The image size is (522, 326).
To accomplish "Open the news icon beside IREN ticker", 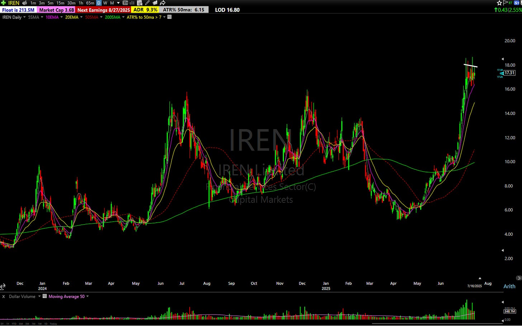I will pos(25,3).
